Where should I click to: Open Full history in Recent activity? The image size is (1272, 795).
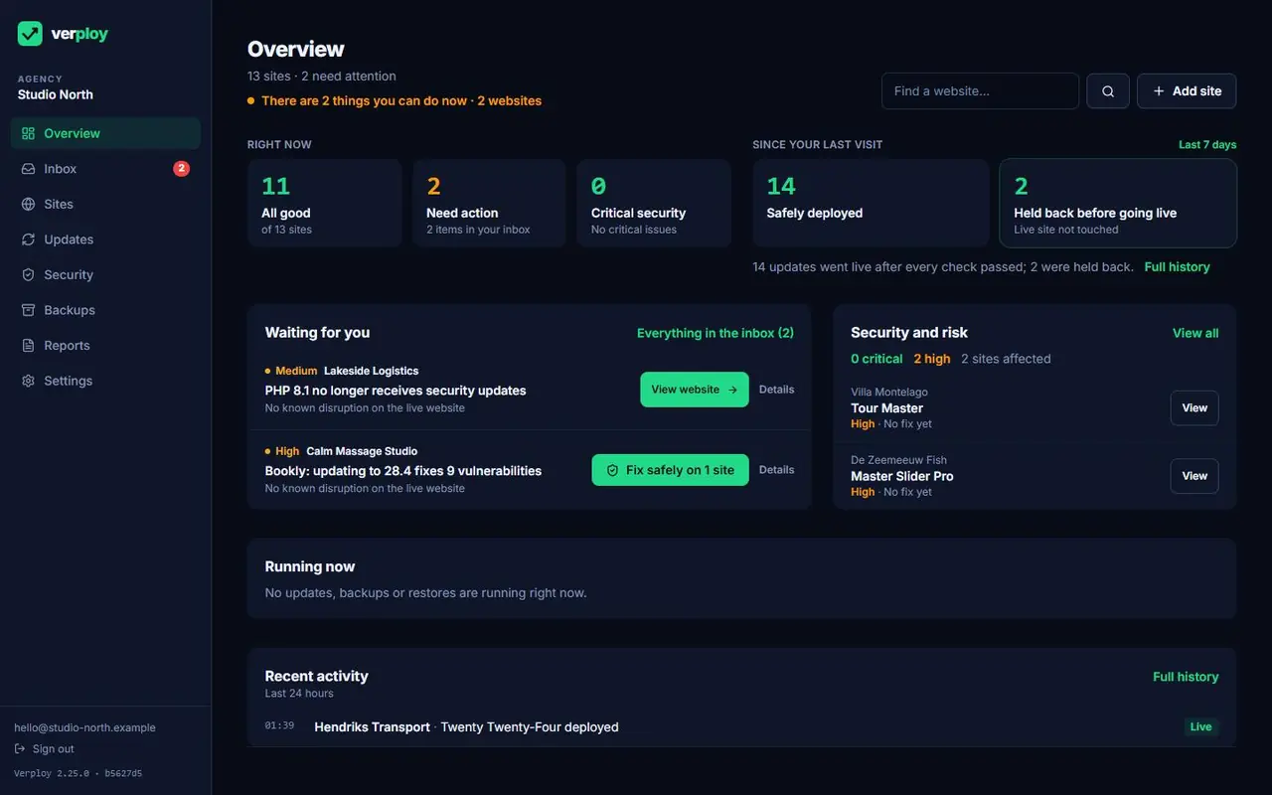1186,677
